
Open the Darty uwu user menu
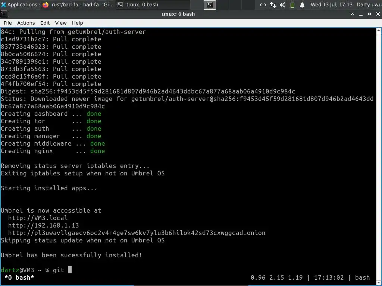pyautogui.click(x=369, y=4)
